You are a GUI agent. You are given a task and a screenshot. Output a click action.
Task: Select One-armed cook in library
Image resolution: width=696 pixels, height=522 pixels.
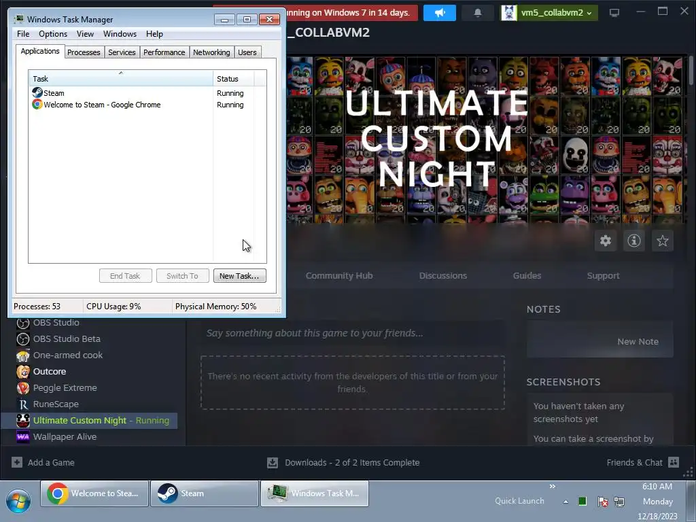(67, 355)
